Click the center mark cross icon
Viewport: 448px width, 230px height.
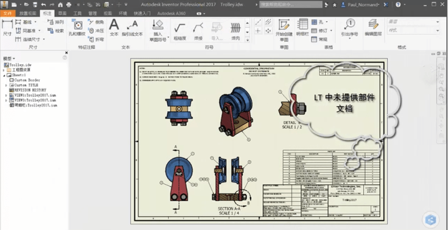pyautogui.click(x=258, y=31)
